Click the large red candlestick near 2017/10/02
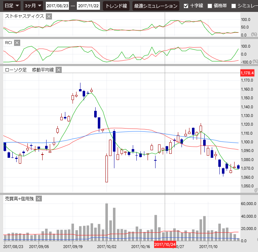 click(106, 169)
